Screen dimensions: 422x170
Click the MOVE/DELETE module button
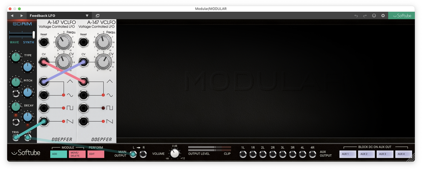[77, 154]
